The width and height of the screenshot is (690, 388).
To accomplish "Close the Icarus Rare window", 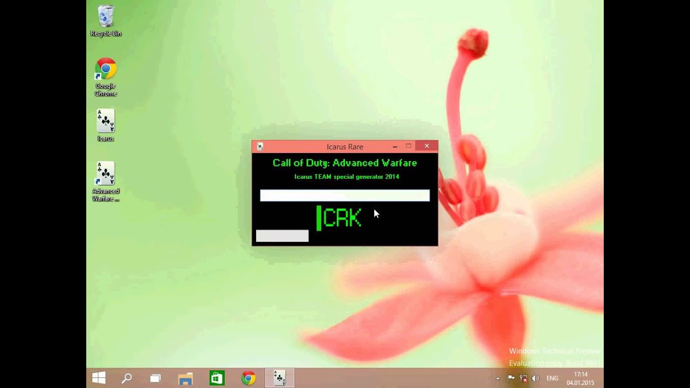I will pyautogui.click(x=426, y=146).
